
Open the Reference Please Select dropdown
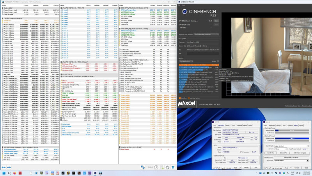[291, 160]
